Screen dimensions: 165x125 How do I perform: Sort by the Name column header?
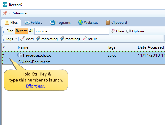(x=62, y=47)
